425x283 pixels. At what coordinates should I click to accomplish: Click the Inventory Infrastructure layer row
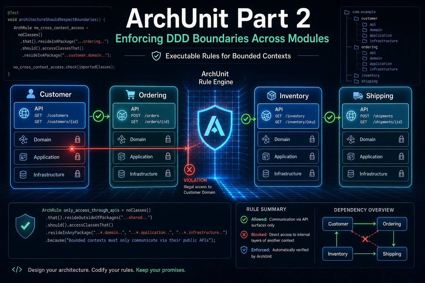pos(288,174)
